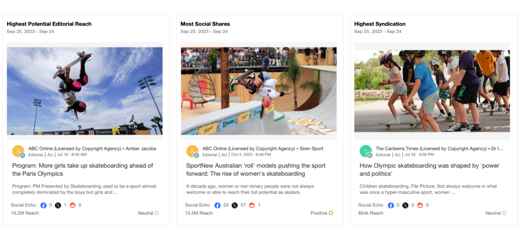This screenshot has width=525, height=228.
Task: Click Neutral sentiment indicator on Highest Syndication card
Action: 504,213
